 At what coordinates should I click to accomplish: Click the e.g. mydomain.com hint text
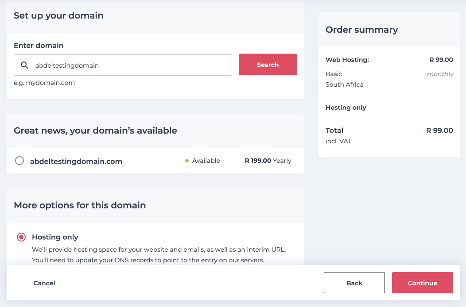point(44,83)
